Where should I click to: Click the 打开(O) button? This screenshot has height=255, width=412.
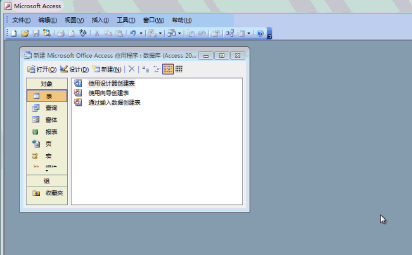click(x=42, y=69)
